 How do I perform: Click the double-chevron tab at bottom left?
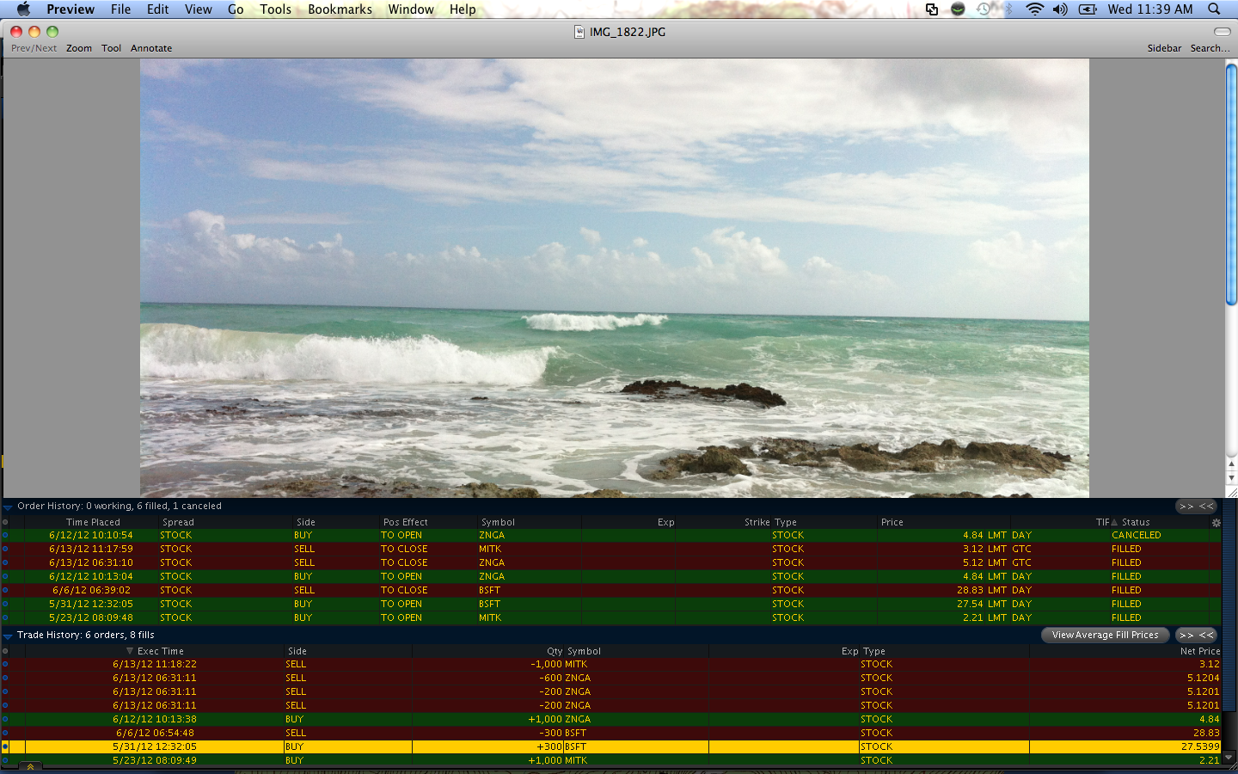coord(30,767)
